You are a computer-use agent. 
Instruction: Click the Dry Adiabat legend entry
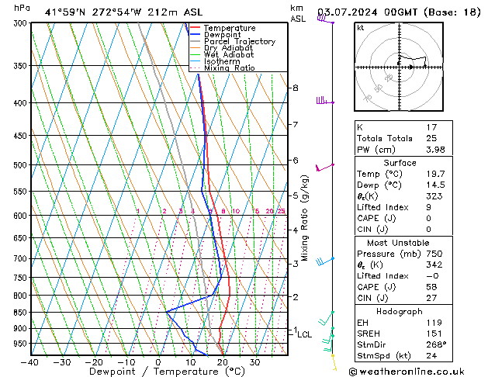pos(221,48)
